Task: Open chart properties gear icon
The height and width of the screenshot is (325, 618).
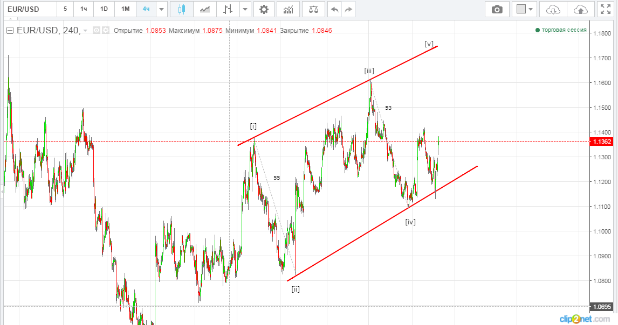Action: [x=264, y=9]
